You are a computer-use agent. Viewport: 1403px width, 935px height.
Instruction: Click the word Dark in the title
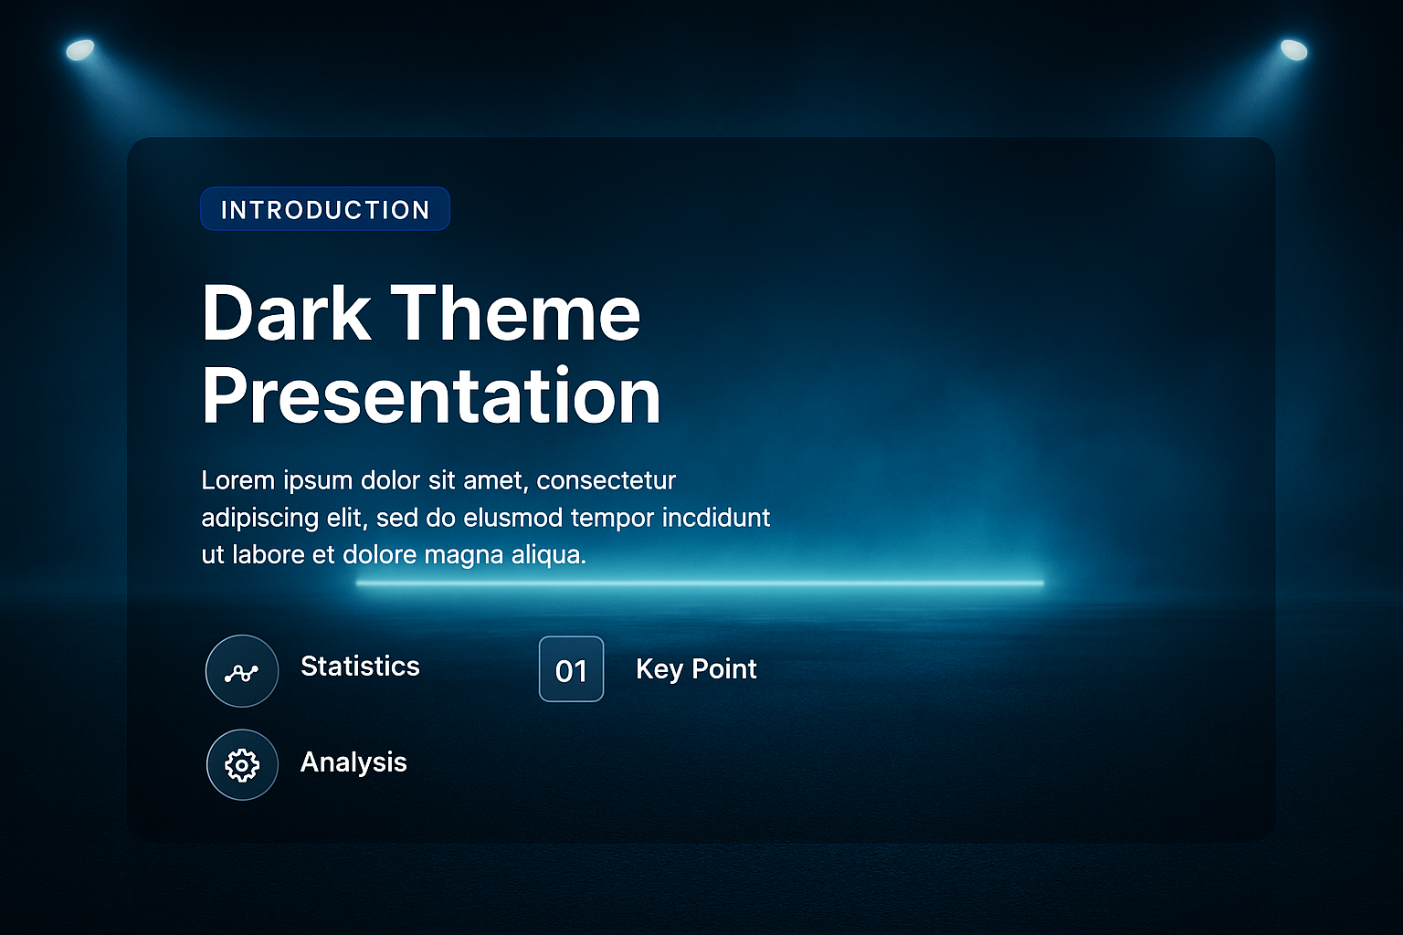286,313
